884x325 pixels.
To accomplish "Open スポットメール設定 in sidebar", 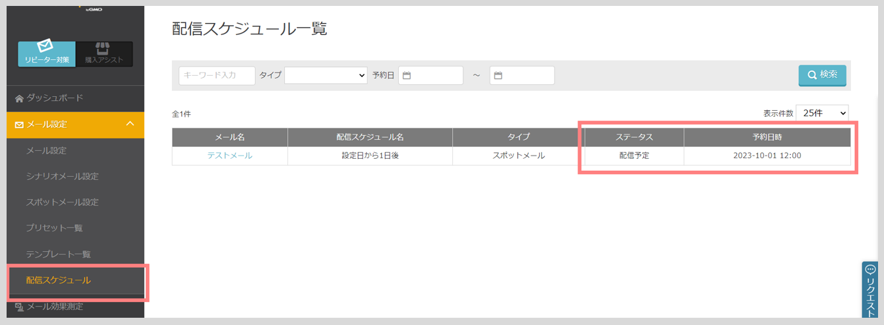I will [x=62, y=202].
